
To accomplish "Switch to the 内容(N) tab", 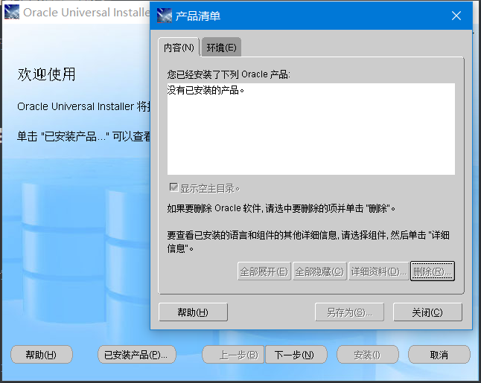I will [179, 48].
